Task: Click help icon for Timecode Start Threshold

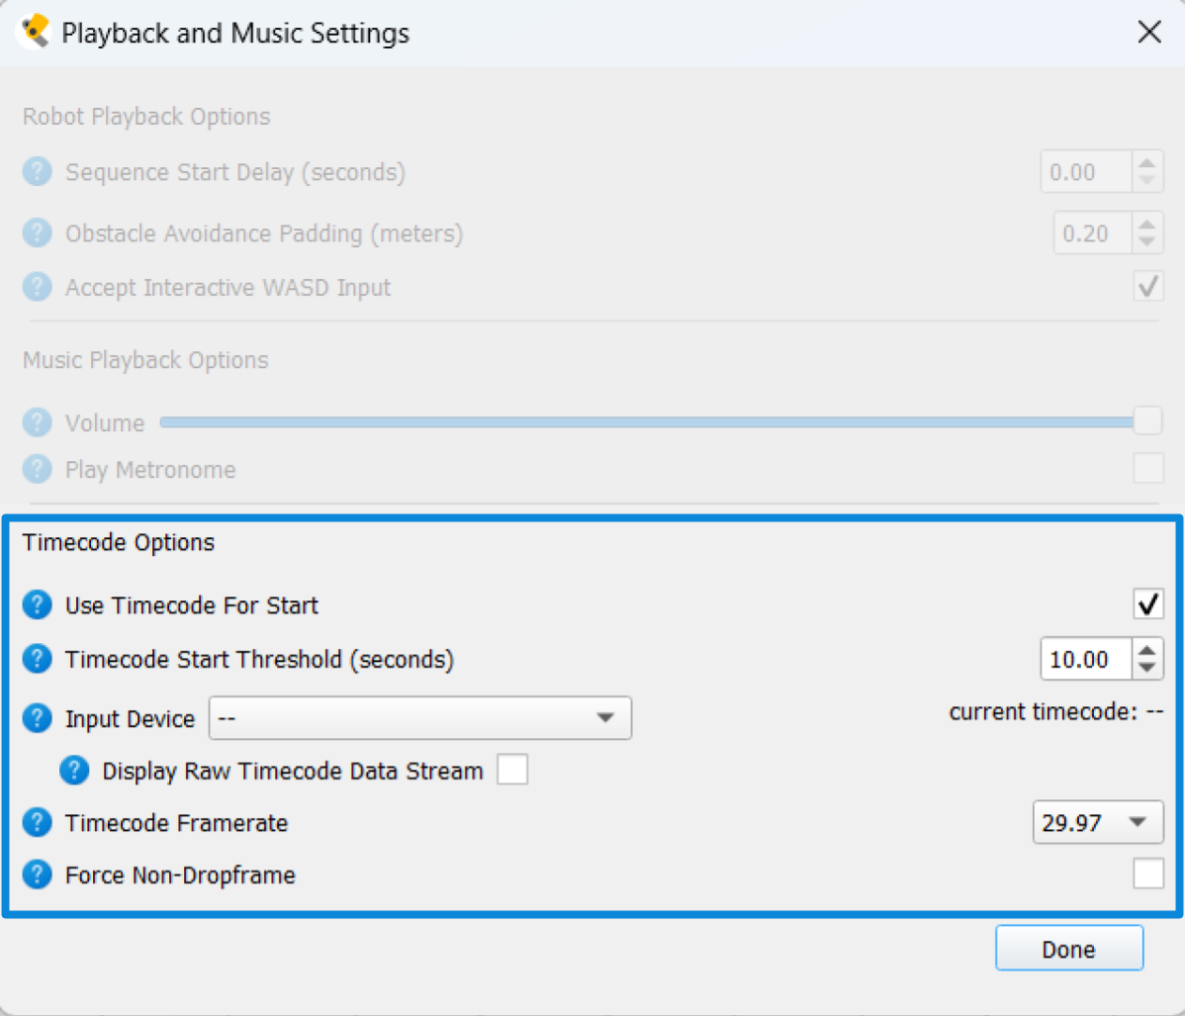Action: coord(37,659)
